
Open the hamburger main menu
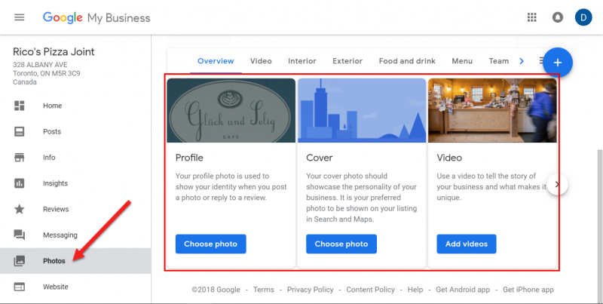pos(20,17)
